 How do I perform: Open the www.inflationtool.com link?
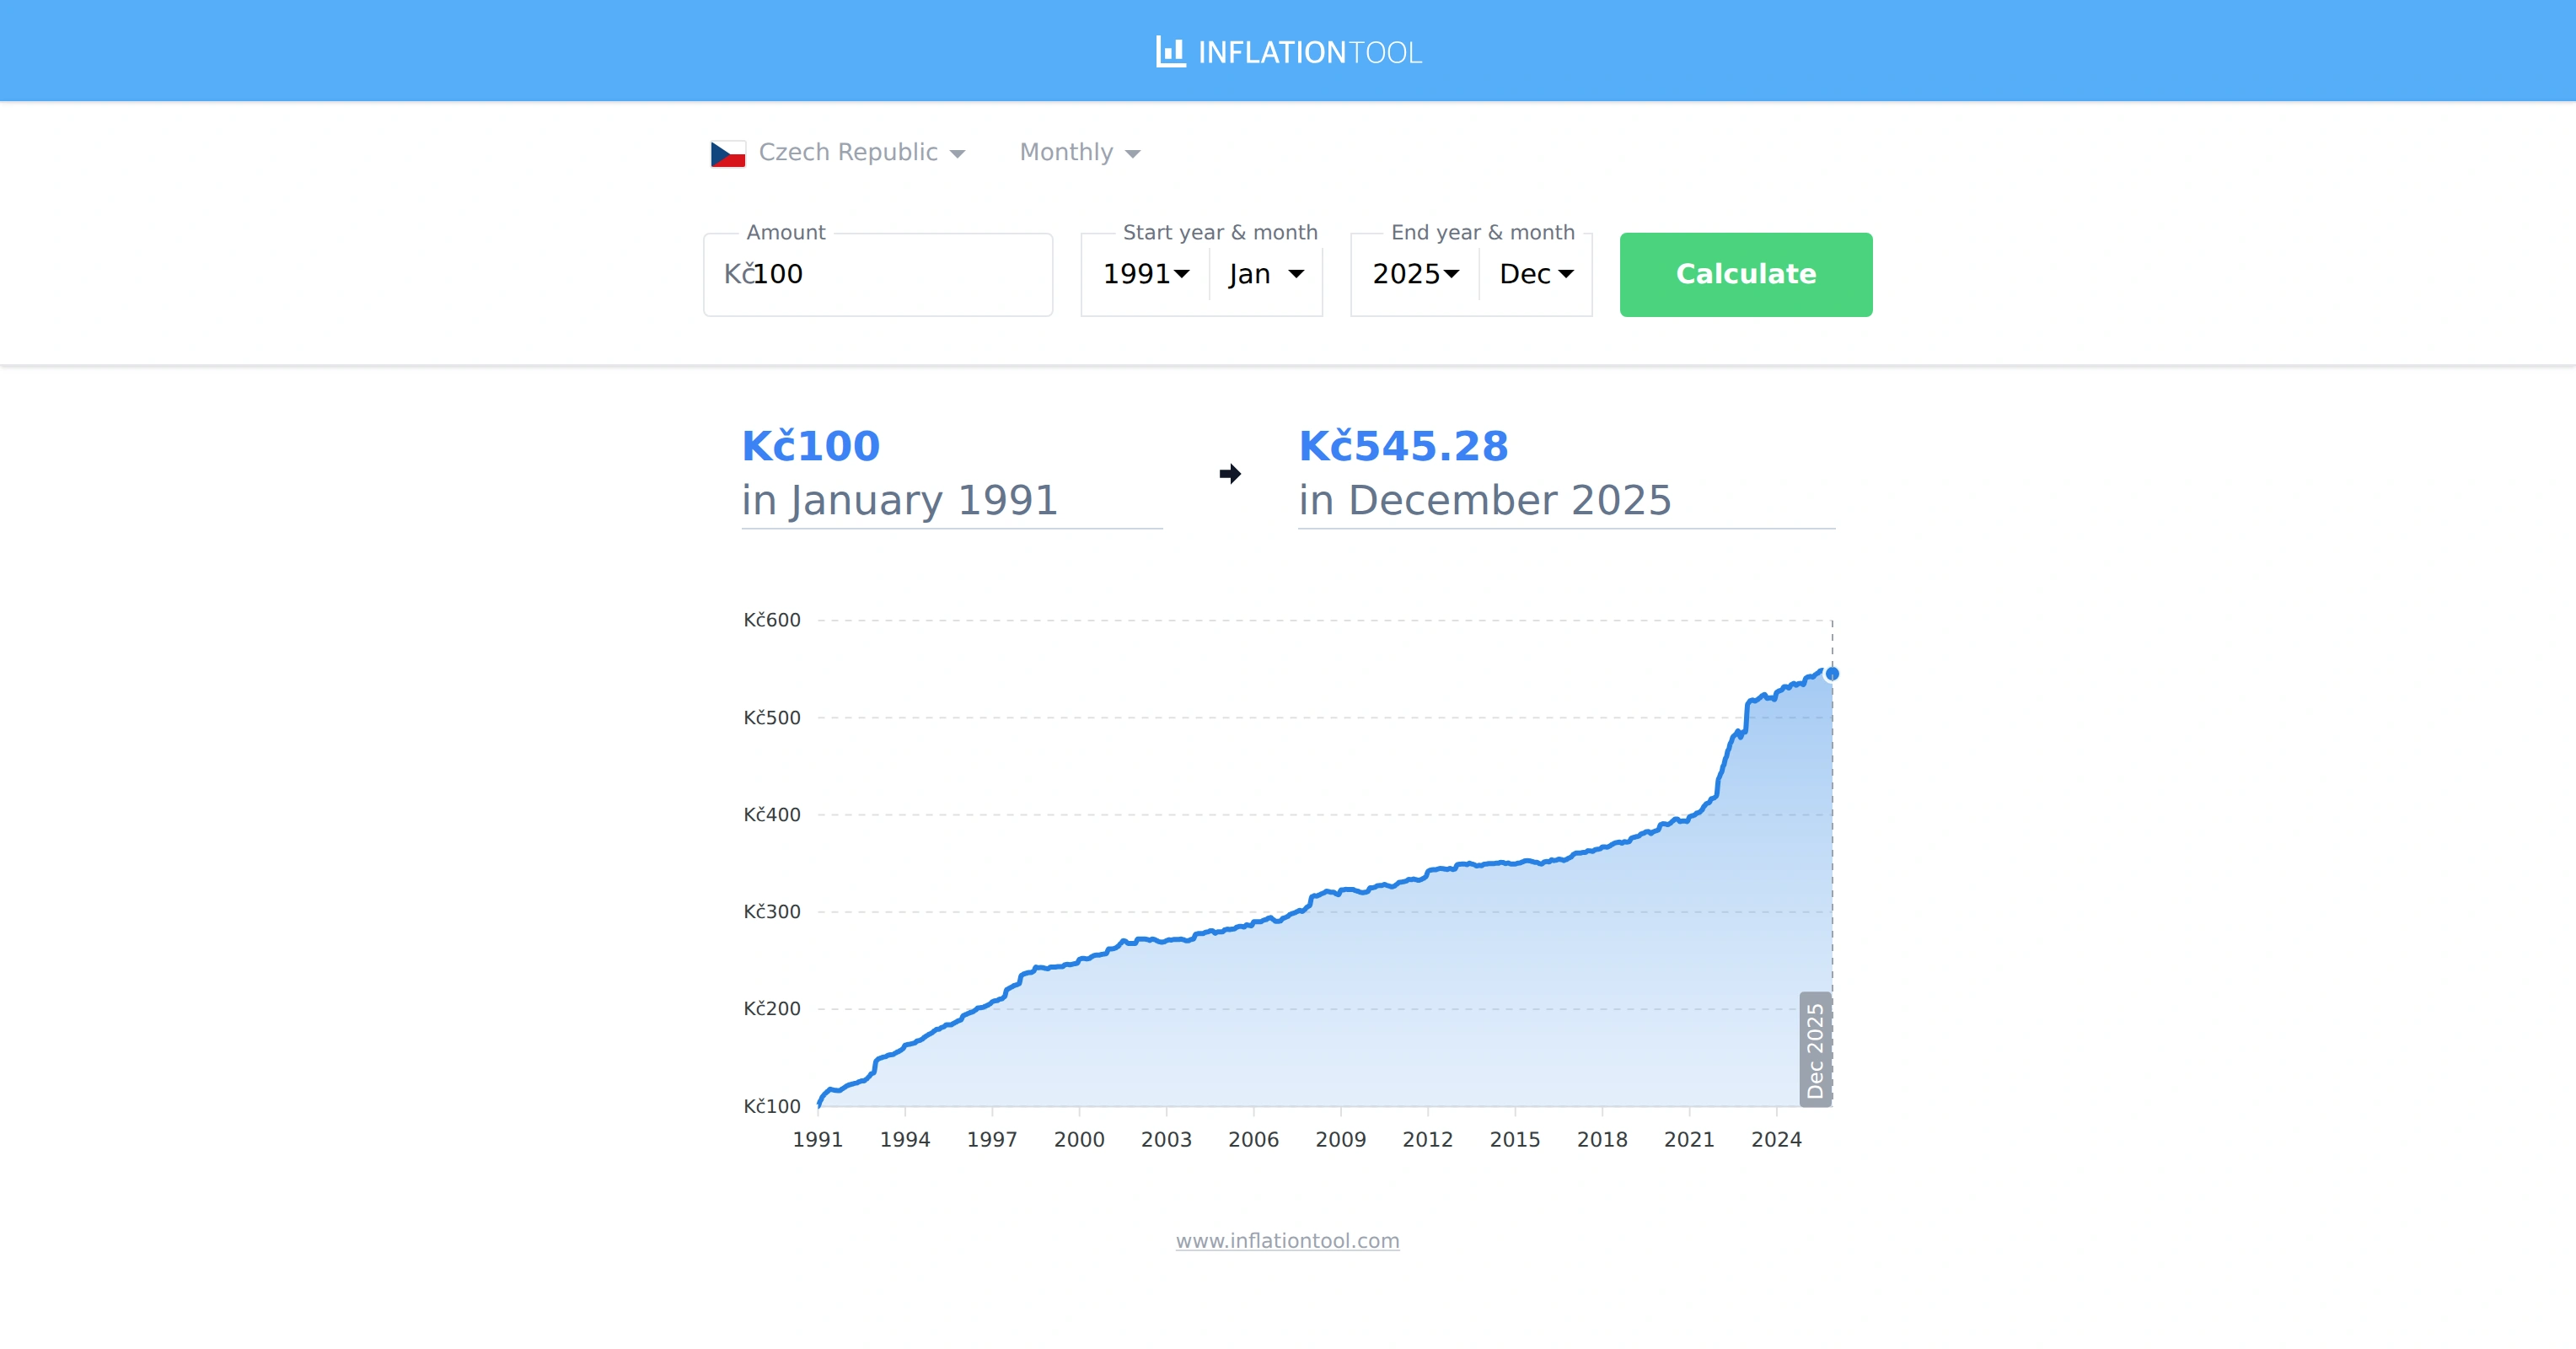click(1287, 1240)
